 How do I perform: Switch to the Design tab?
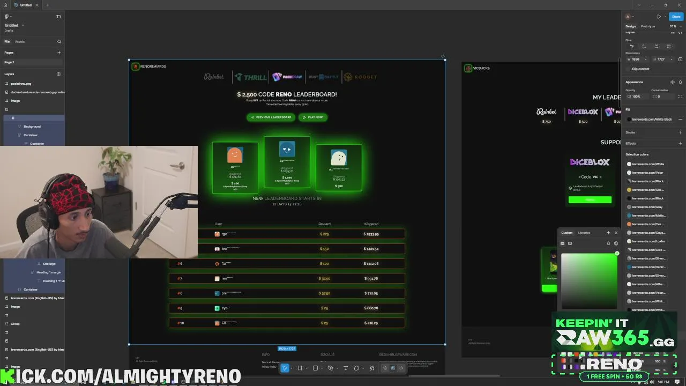(630, 26)
